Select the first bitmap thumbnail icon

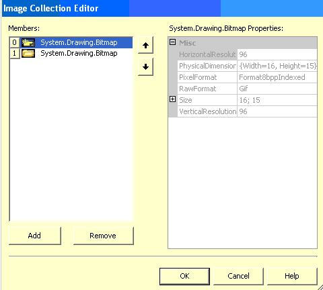(x=28, y=42)
